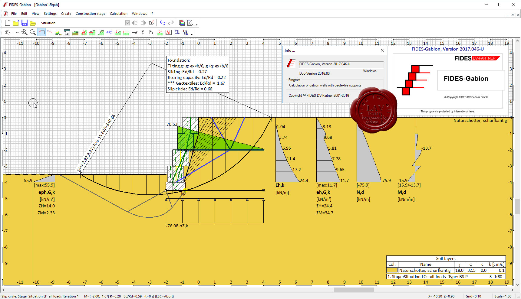The image size is (521, 299).
Task: Open the Create menu
Action: tap(66, 14)
